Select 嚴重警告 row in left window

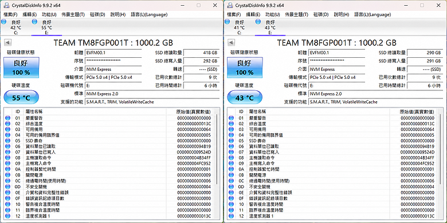point(108,118)
